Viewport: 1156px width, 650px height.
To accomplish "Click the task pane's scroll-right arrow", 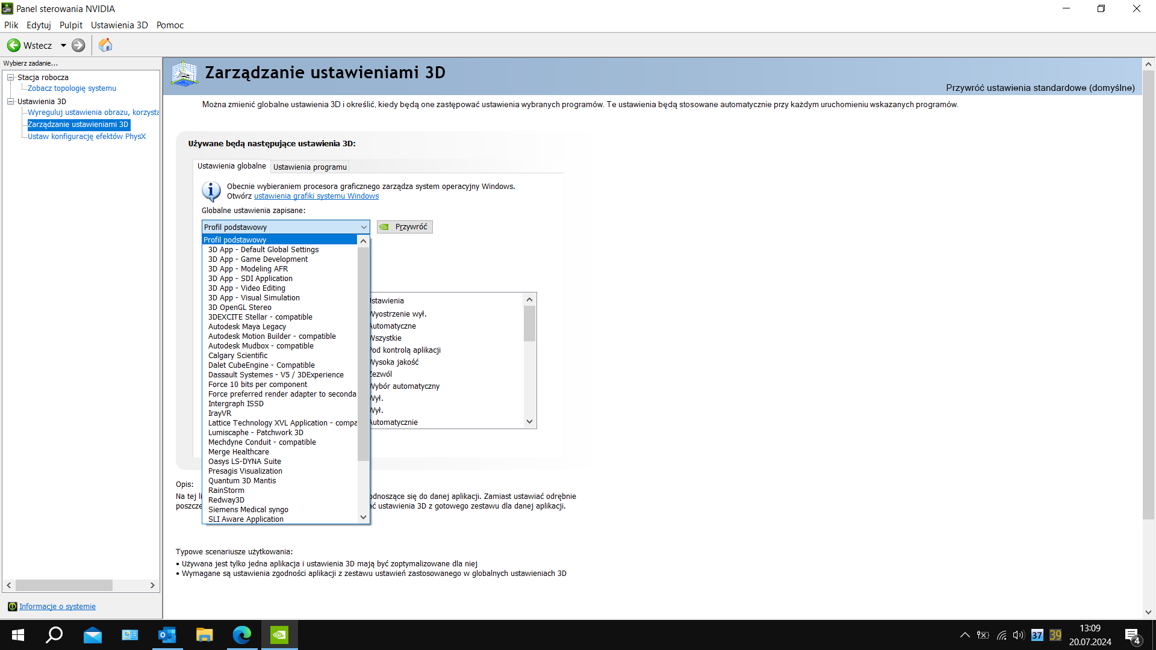I will [152, 585].
